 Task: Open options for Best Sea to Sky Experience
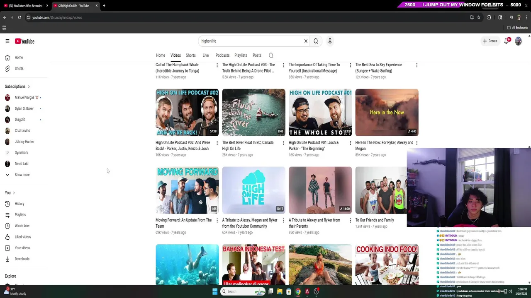pos(417,65)
